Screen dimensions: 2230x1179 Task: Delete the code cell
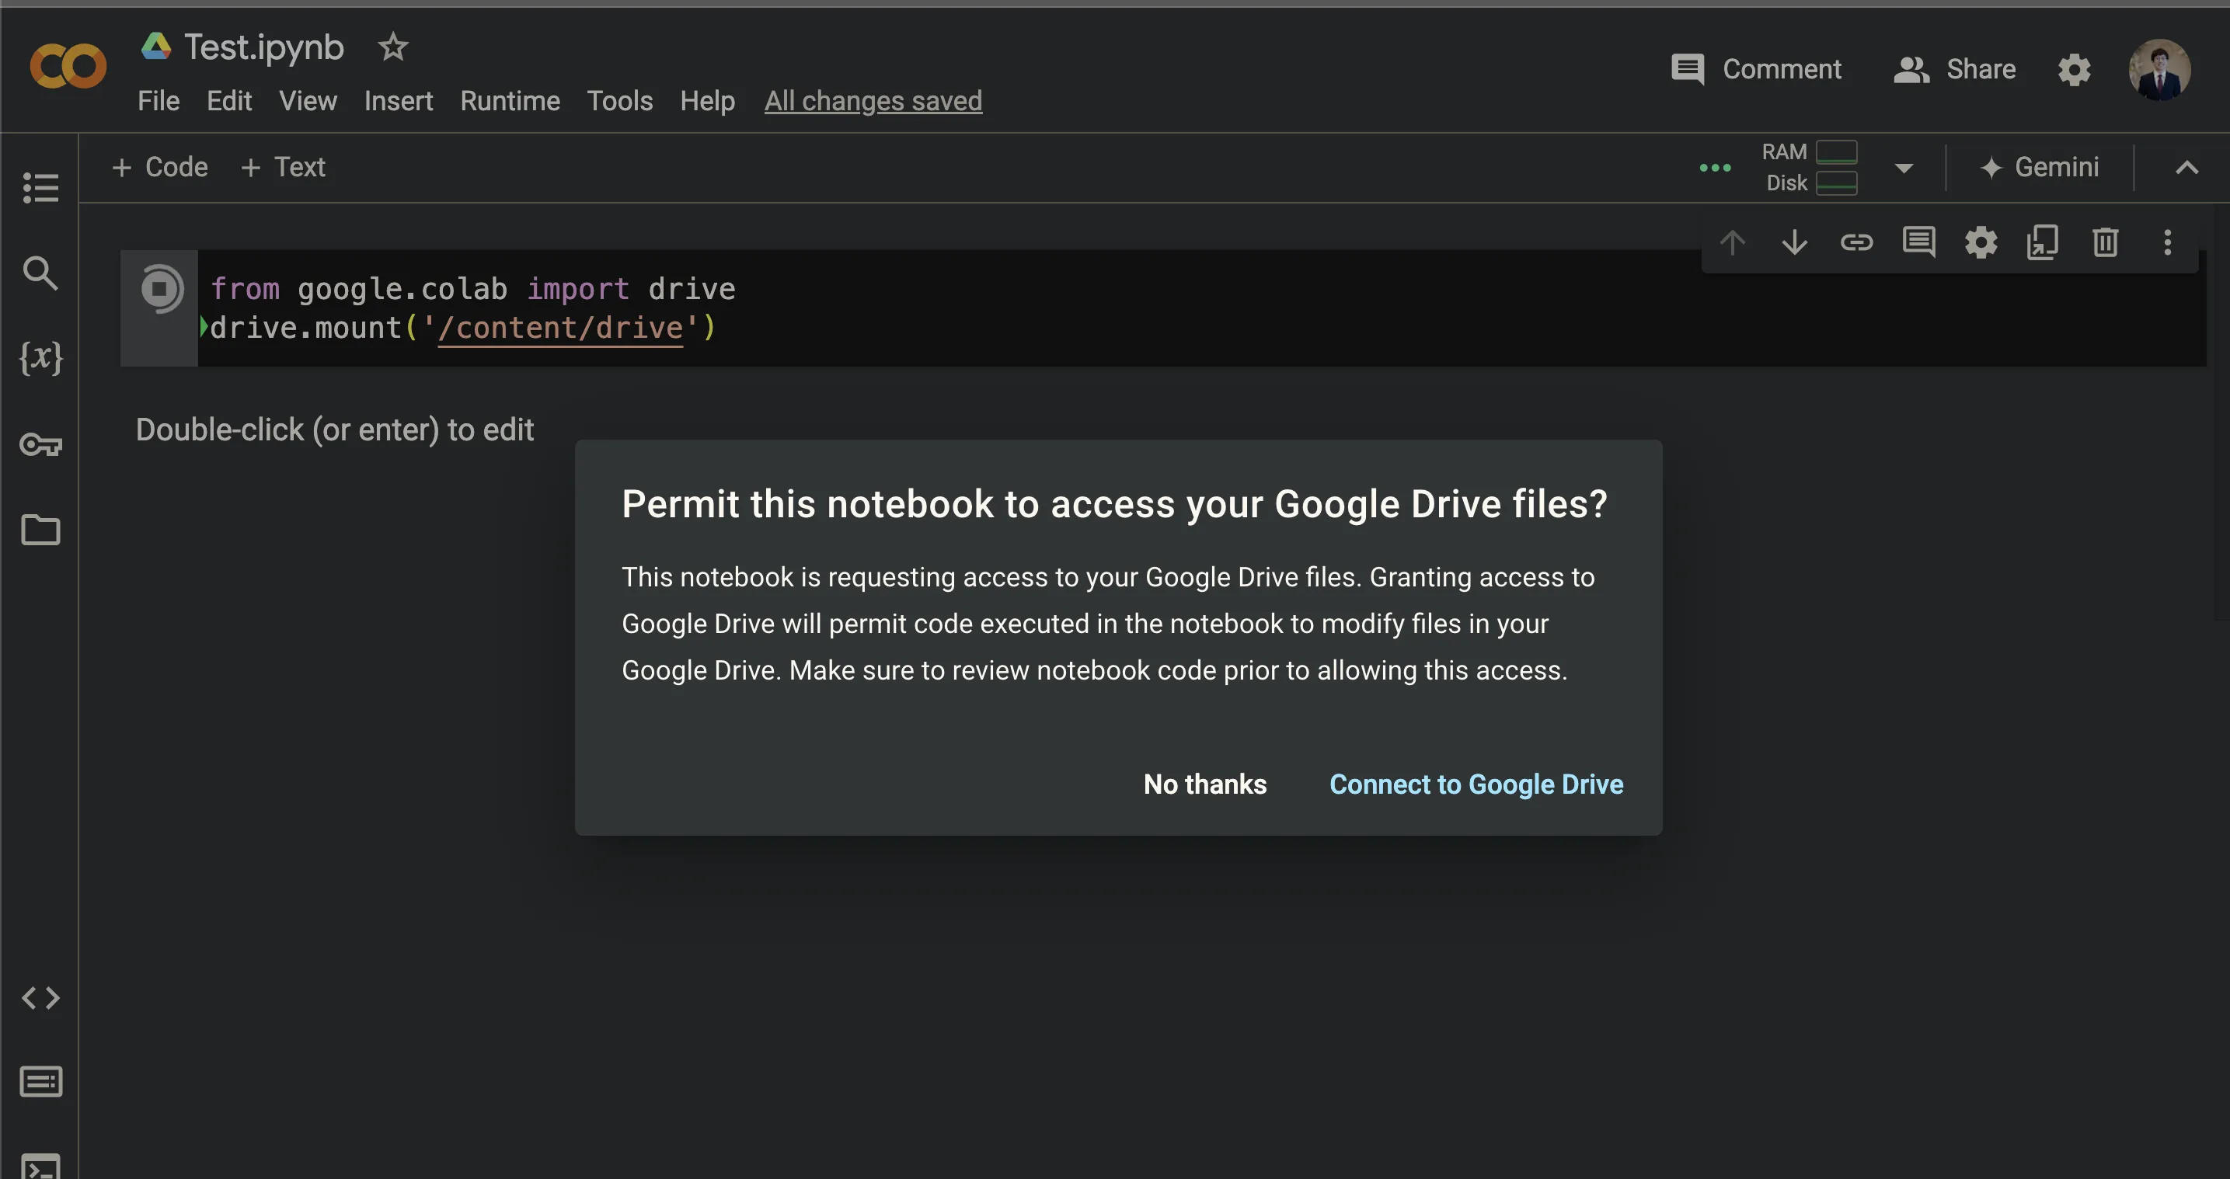(2106, 242)
